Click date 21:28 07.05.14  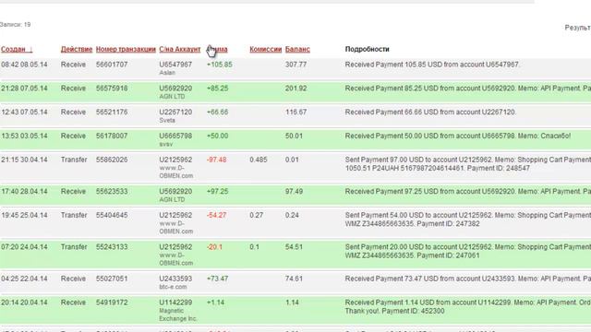pyautogui.click(x=25, y=89)
